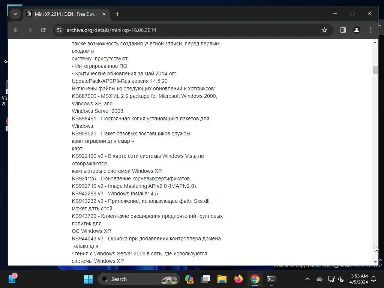Open the Chrome profile menu
The height and width of the screenshot is (288, 384).
tap(357, 30)
